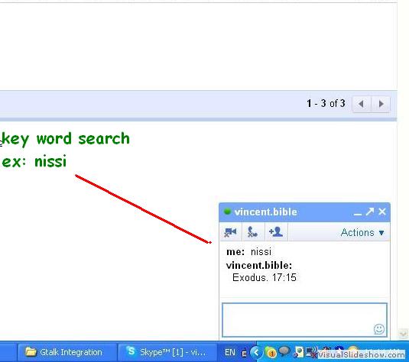Click the green online status dot
This screenshot has height=362, width=409.
(228, 212)
